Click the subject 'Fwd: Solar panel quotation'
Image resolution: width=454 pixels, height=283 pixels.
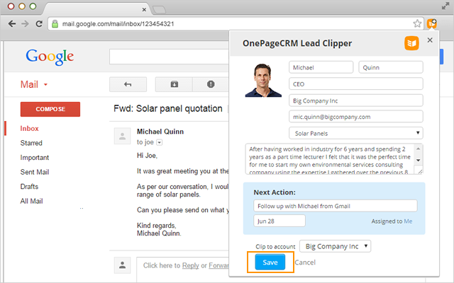click(168, 108)
